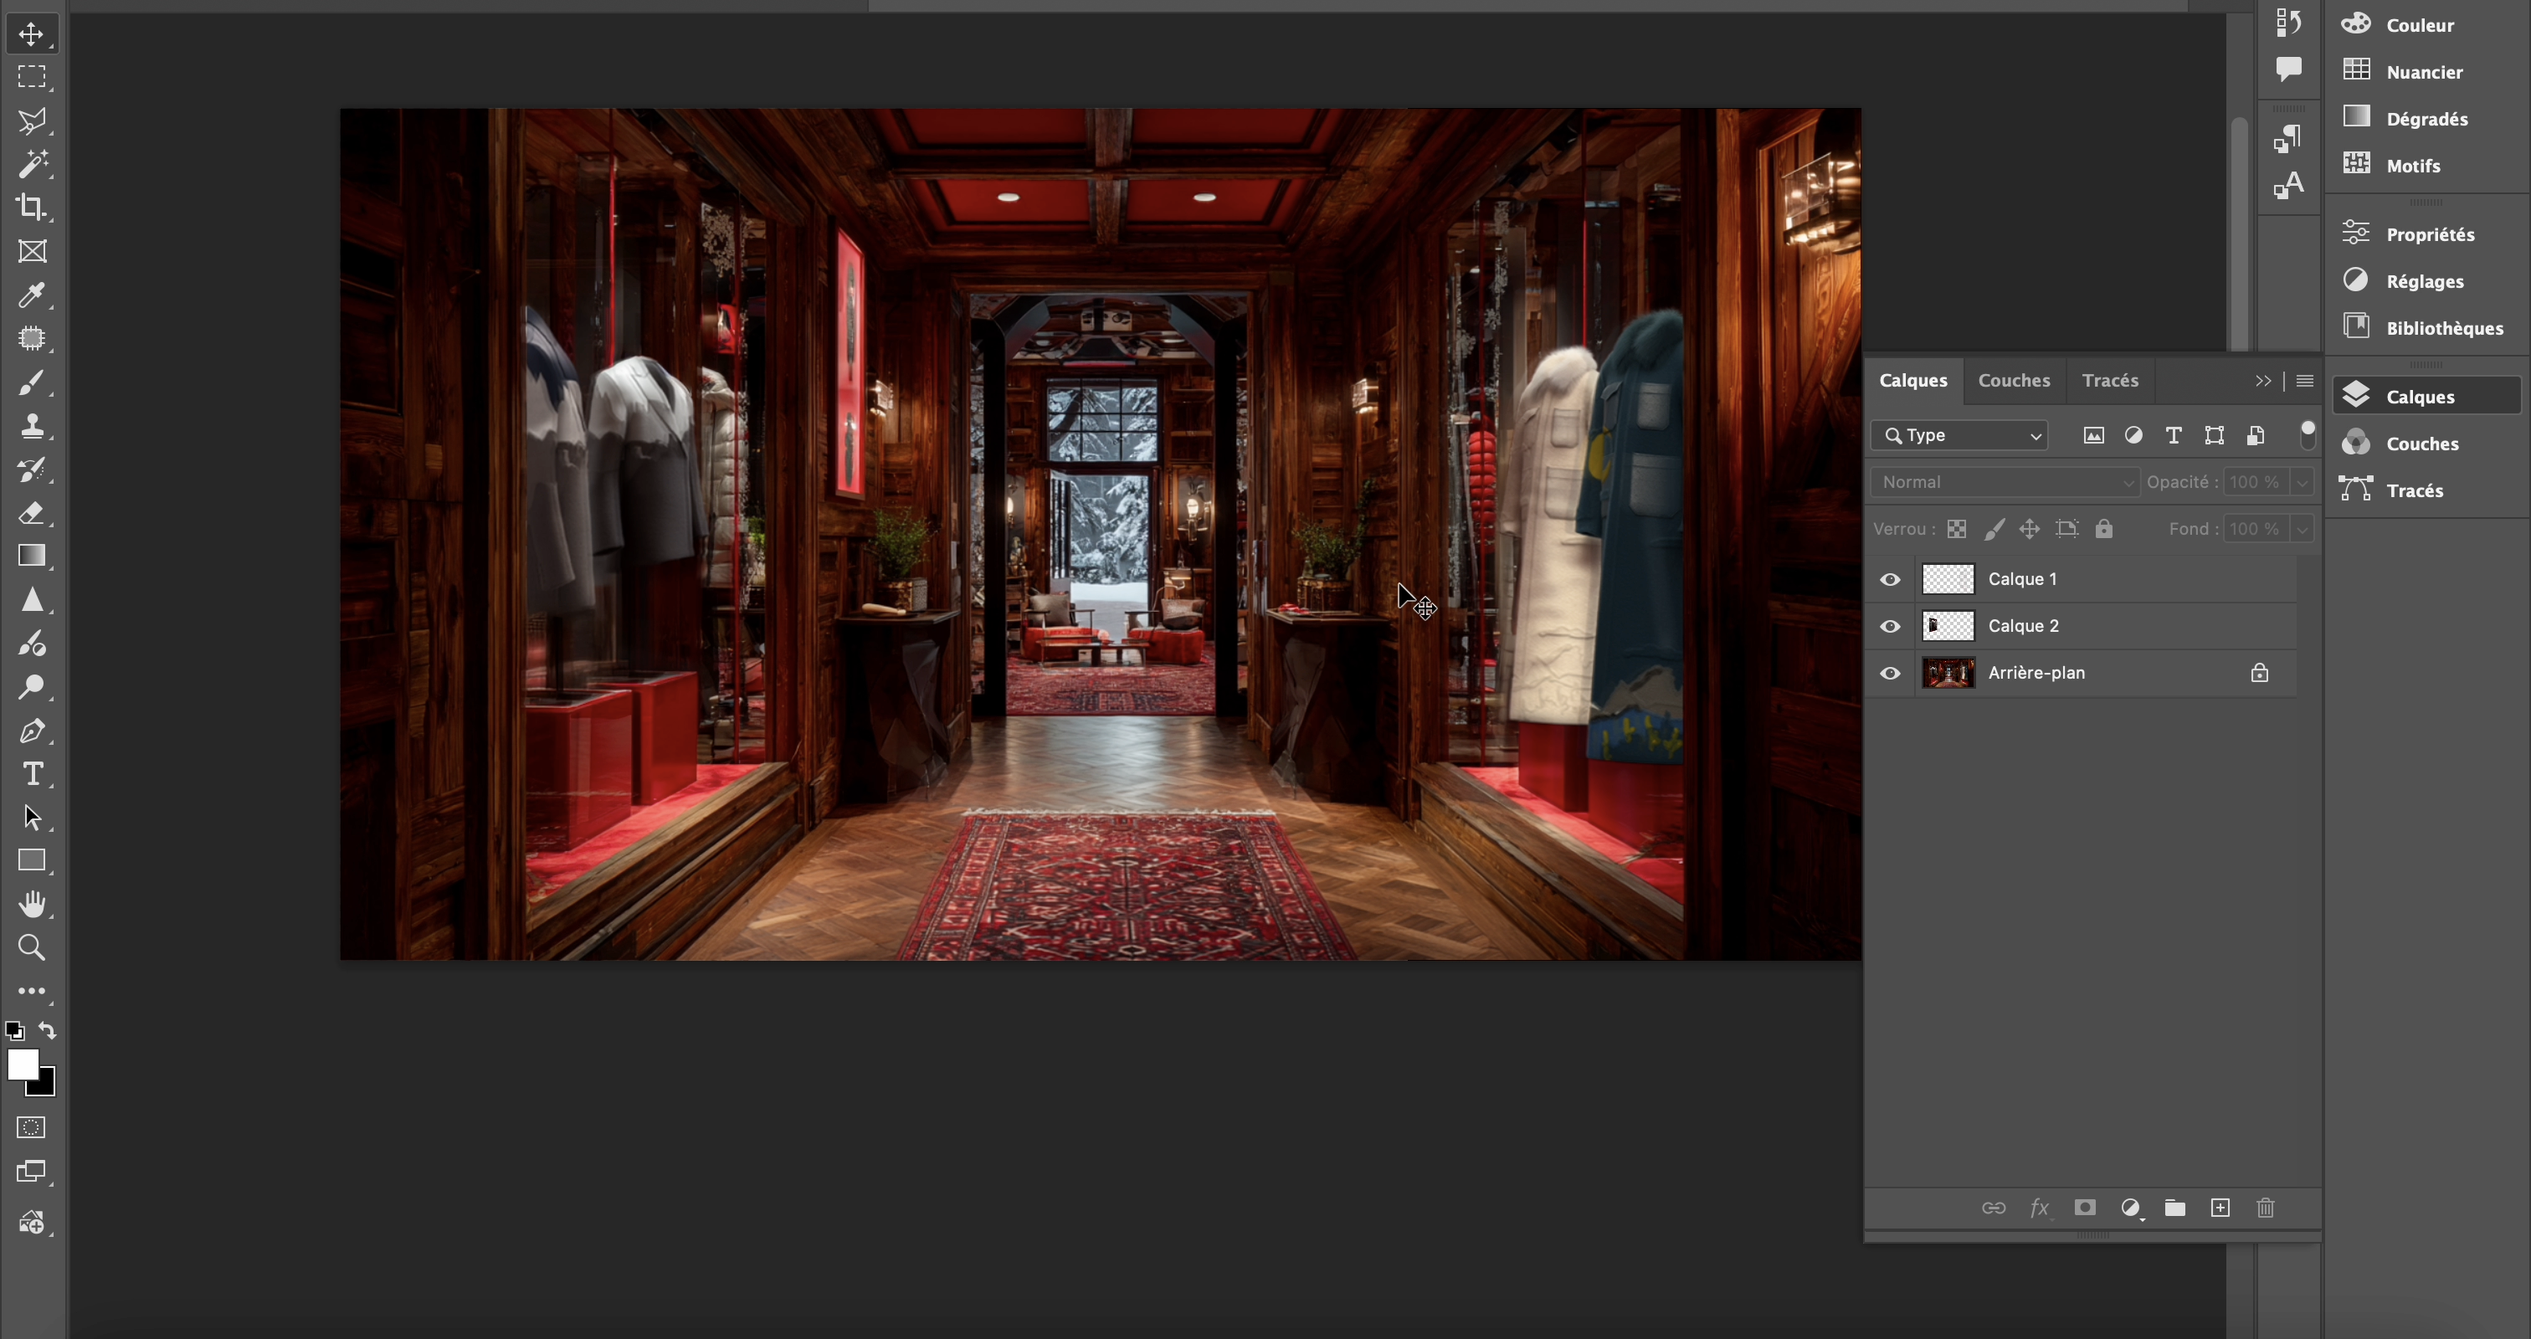Image resolution: width=2531 pixels, height=1339 pixels.
Task: Select the Crop tool
Action: click(x=32, y=208)
